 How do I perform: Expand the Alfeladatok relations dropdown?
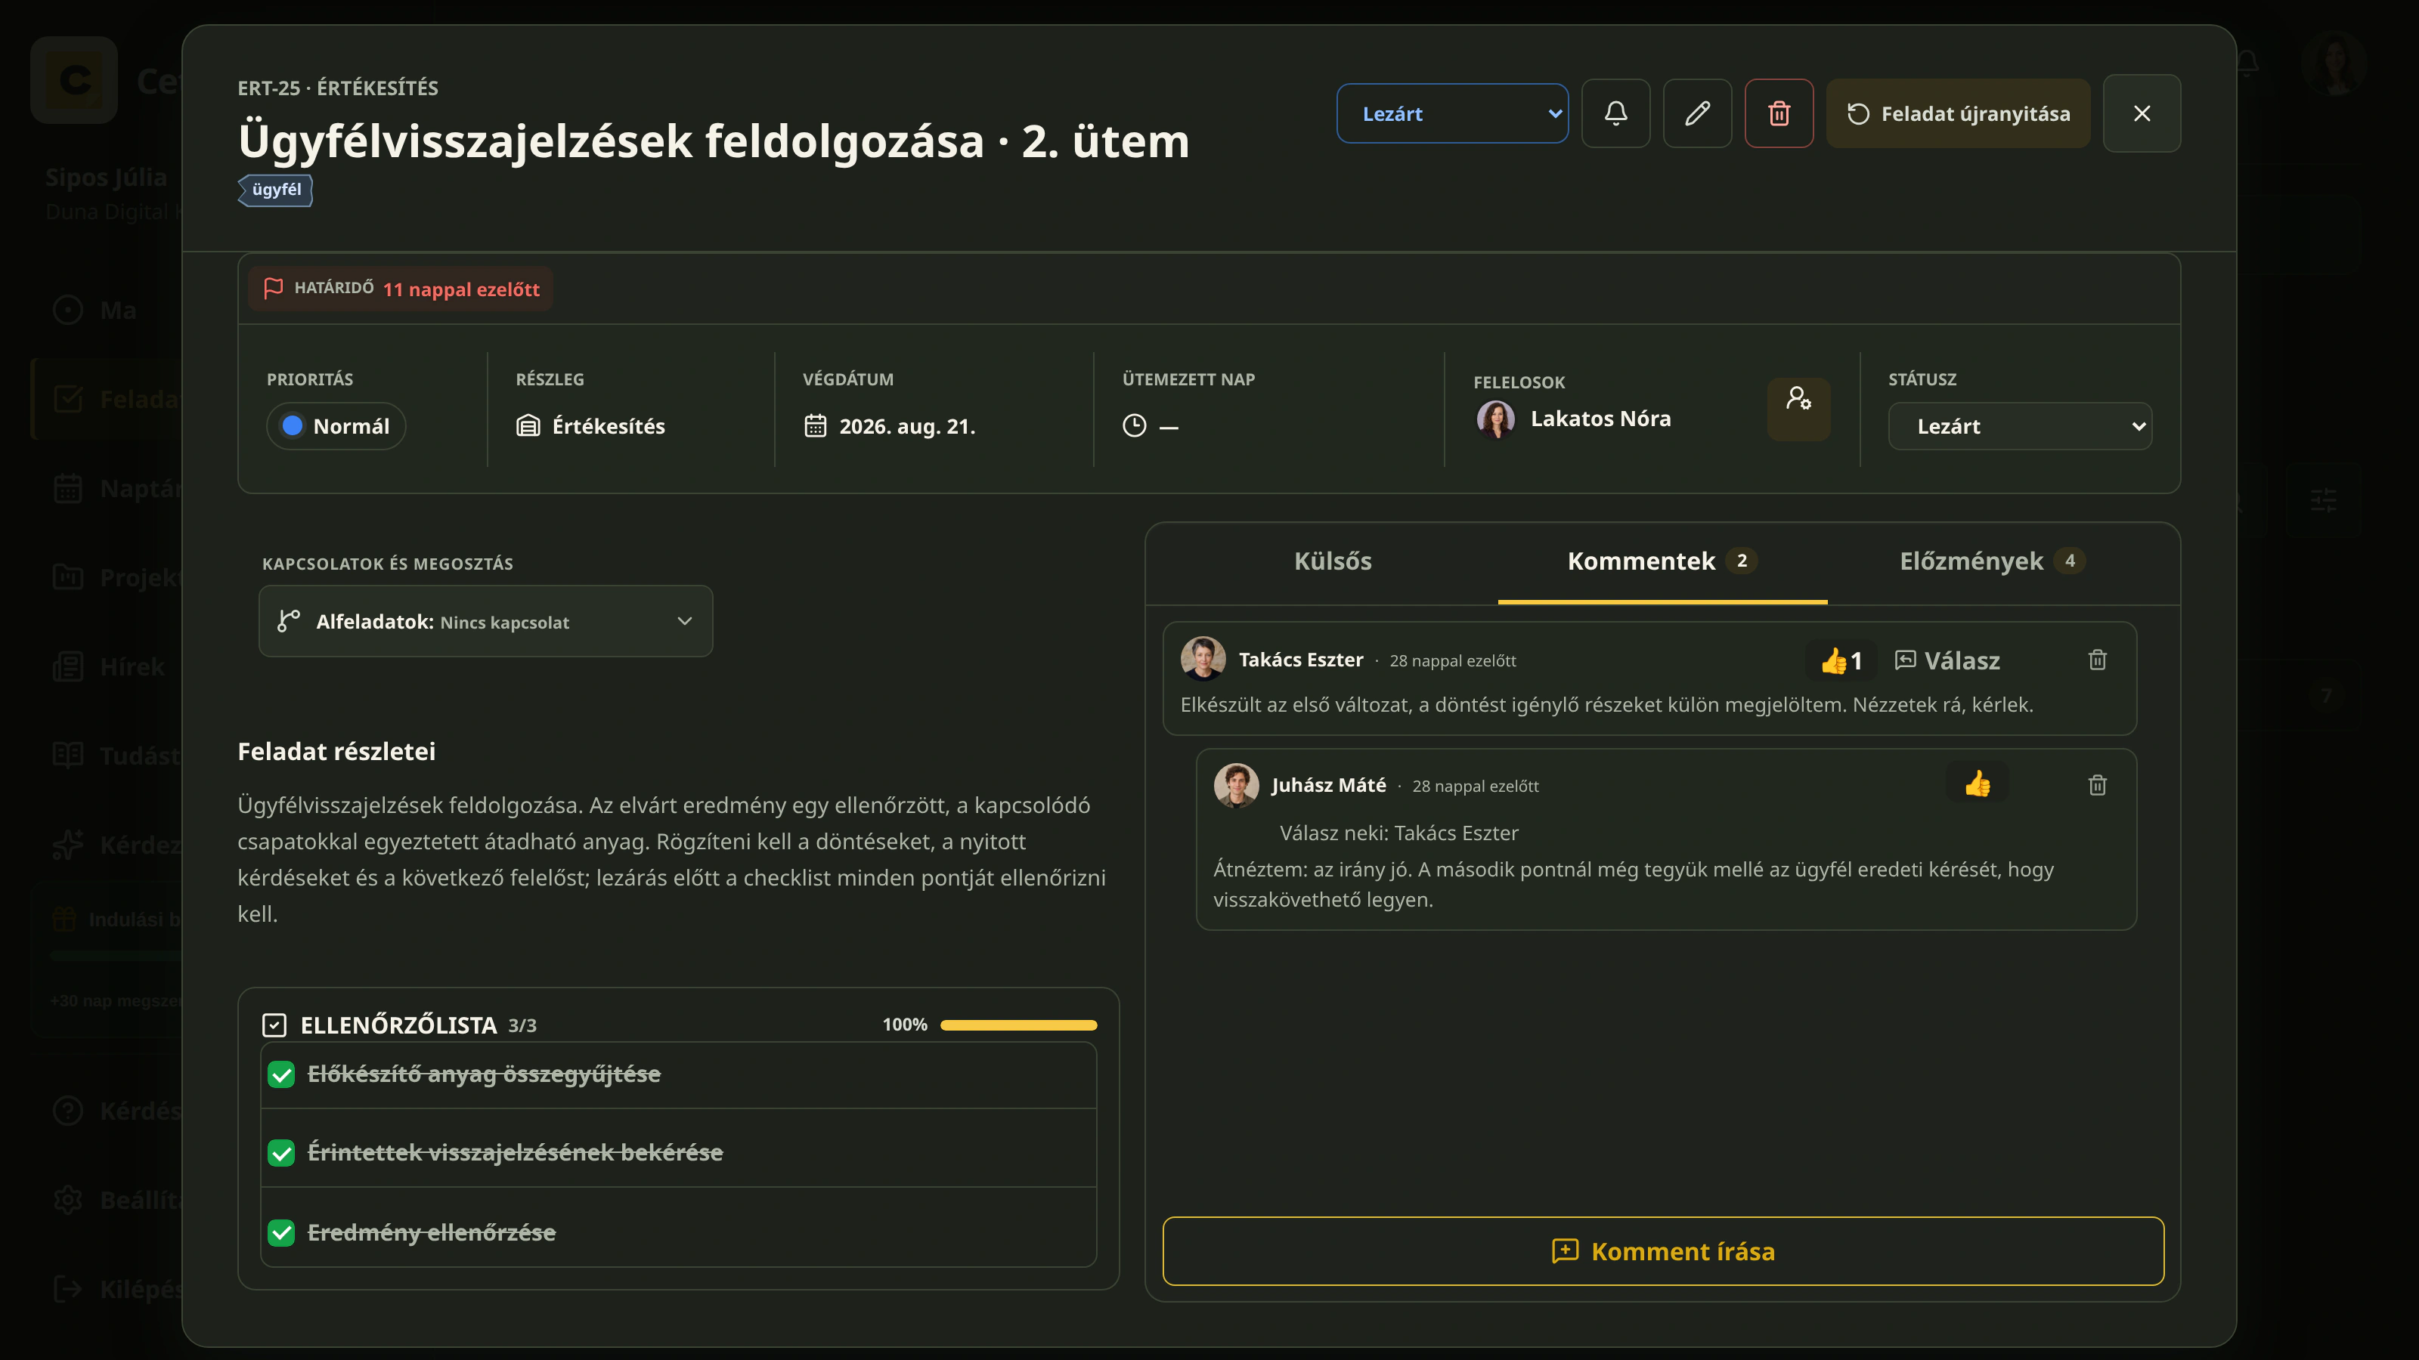coord(485,621)
